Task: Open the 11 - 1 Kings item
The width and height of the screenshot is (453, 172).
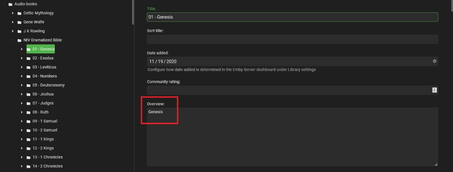Action: point(43,139)
